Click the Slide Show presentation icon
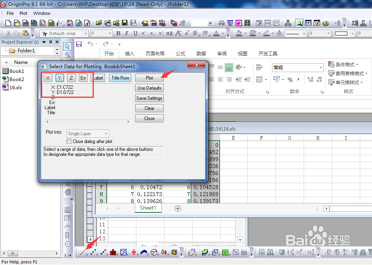The image size is (372, 265). (x=230, y=23)
